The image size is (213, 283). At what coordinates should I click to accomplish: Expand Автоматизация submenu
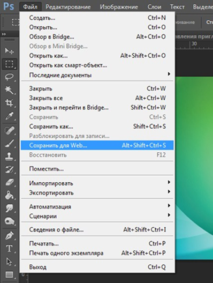click(97, 206)
